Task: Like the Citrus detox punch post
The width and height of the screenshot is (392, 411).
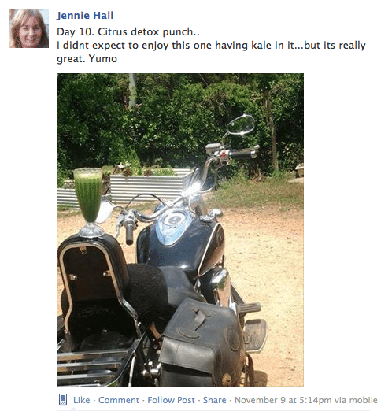Action: pyautogui.click(x=82, y=400)
